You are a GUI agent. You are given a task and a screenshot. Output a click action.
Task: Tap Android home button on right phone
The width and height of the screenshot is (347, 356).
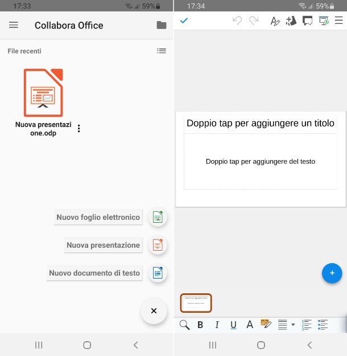coord(261,345)
